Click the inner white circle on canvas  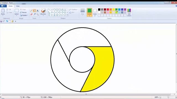(x=82, y=59)
